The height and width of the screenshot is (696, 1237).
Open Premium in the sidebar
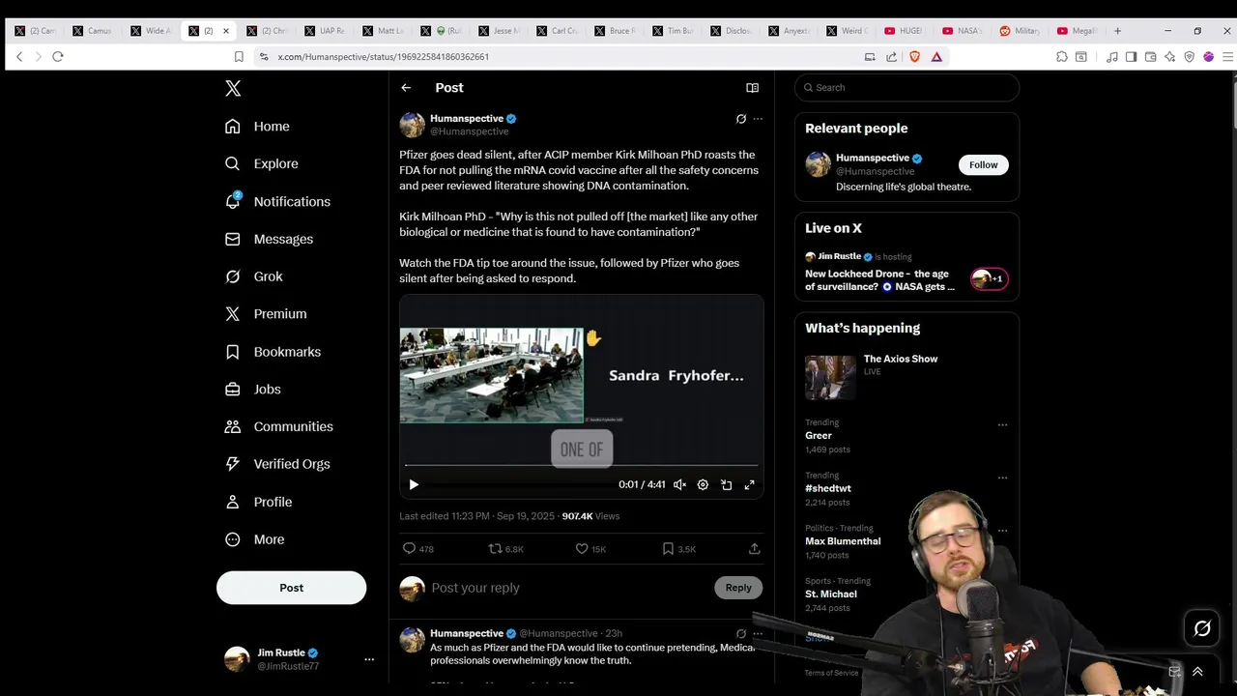pyautogui.click(x=266, y=314)
